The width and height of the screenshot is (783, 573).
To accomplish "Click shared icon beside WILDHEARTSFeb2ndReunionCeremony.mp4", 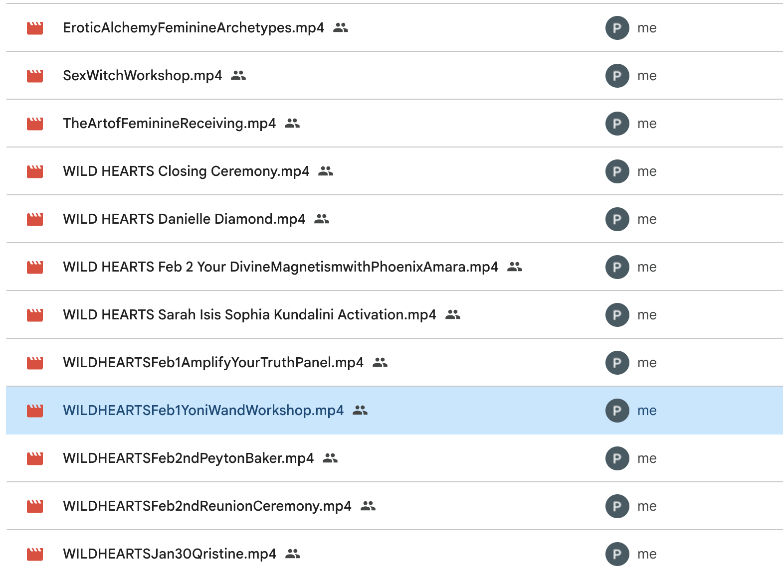I will pos(368,506).
